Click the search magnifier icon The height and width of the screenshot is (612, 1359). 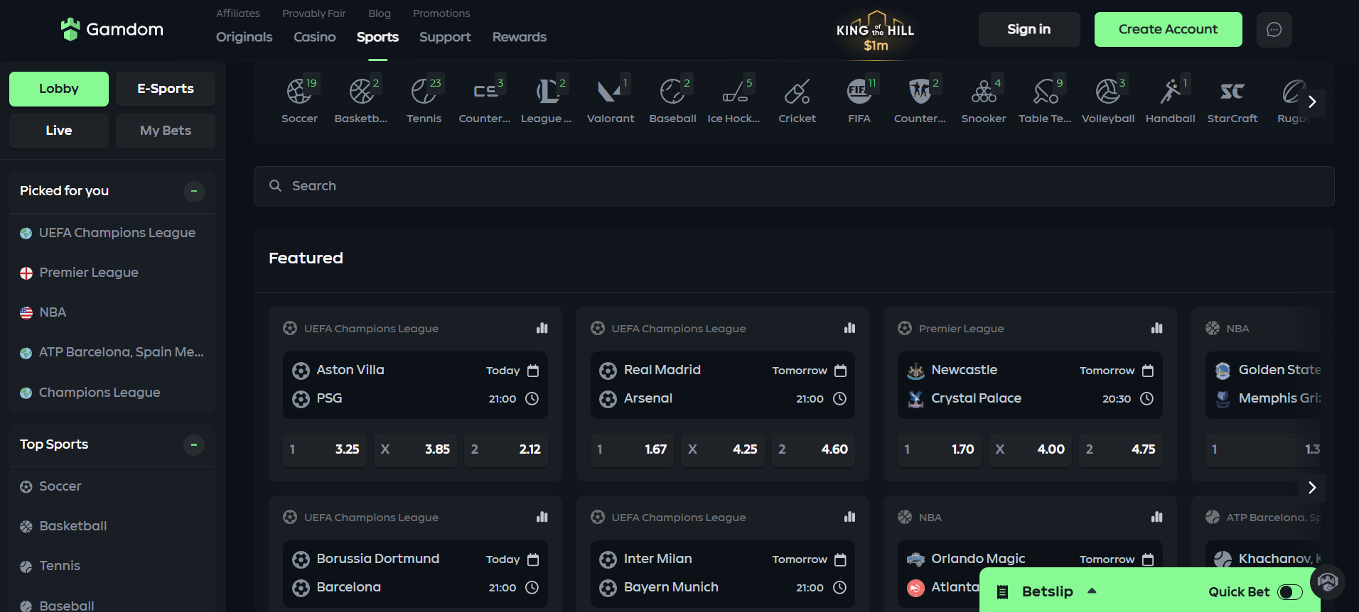coord(276,185)
